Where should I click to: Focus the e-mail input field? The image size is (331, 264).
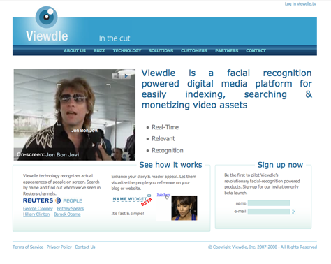tap(269, 212)
